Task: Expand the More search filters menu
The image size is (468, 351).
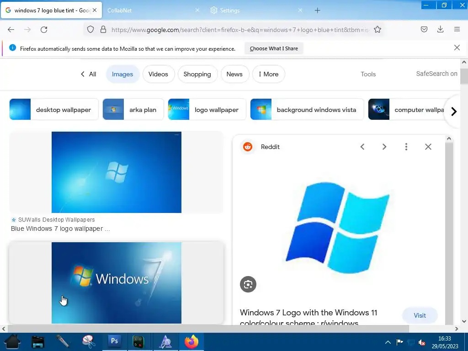Action: pos(268,74)
